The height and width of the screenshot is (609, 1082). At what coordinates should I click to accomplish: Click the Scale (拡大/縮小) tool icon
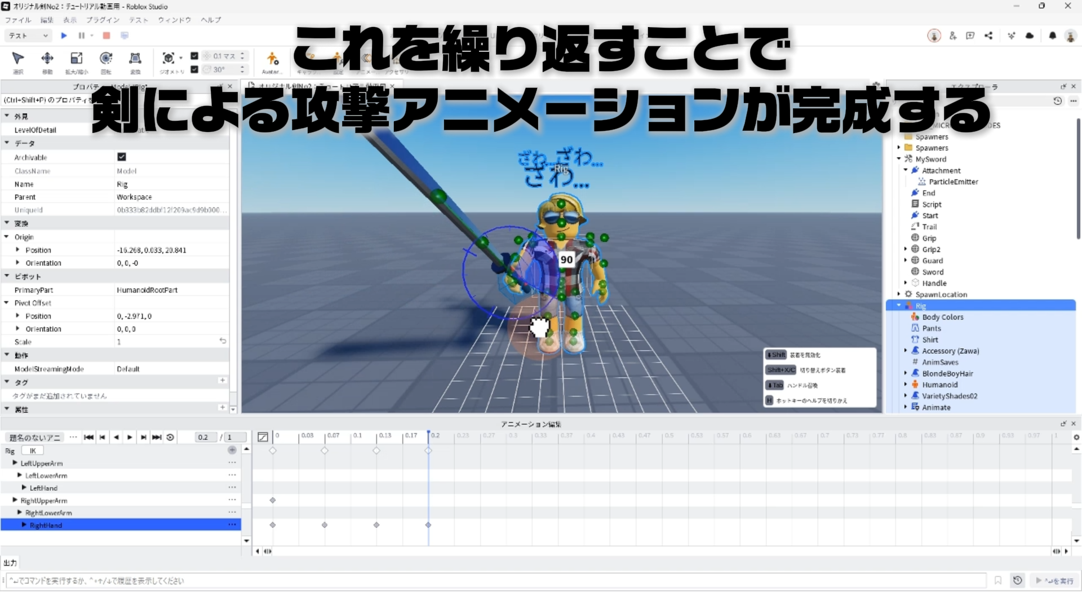(x=76, y=59)
